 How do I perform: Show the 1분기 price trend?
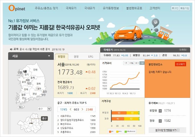click(x=137, y=63)
